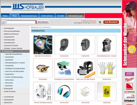137x105 pixels.
Task: Open Schutzbrillen goggles image
Action: point(43,68)
